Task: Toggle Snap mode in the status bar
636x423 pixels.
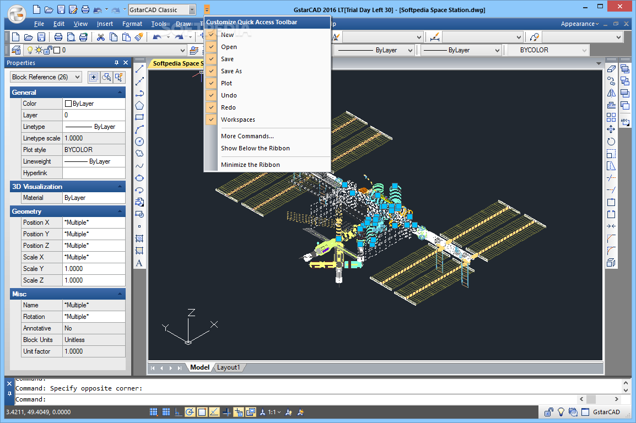Action: point(153,412)
